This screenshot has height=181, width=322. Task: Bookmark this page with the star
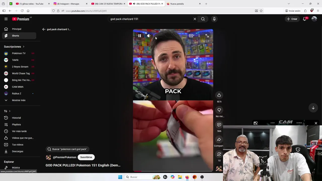261,11
